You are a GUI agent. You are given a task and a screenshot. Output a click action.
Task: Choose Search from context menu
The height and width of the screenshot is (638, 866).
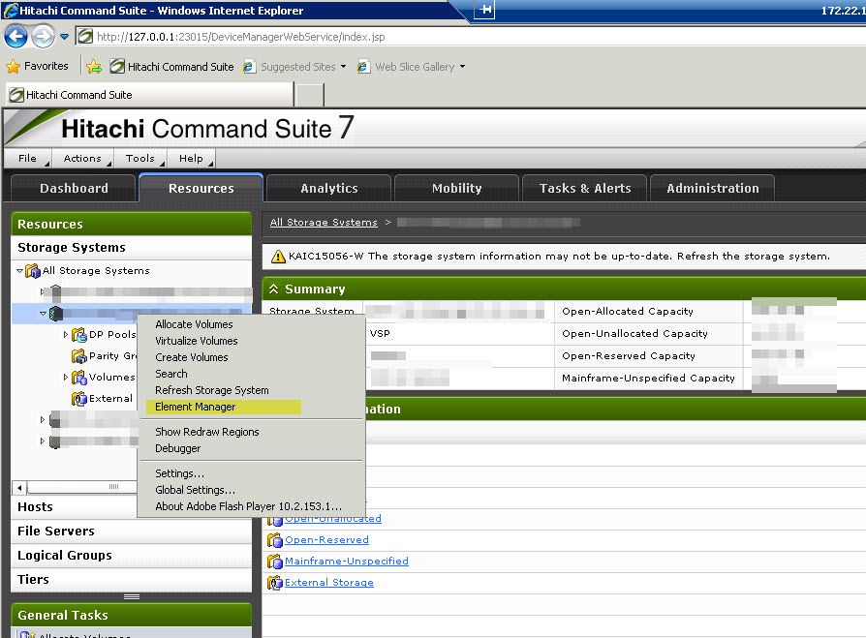[171, 375]
